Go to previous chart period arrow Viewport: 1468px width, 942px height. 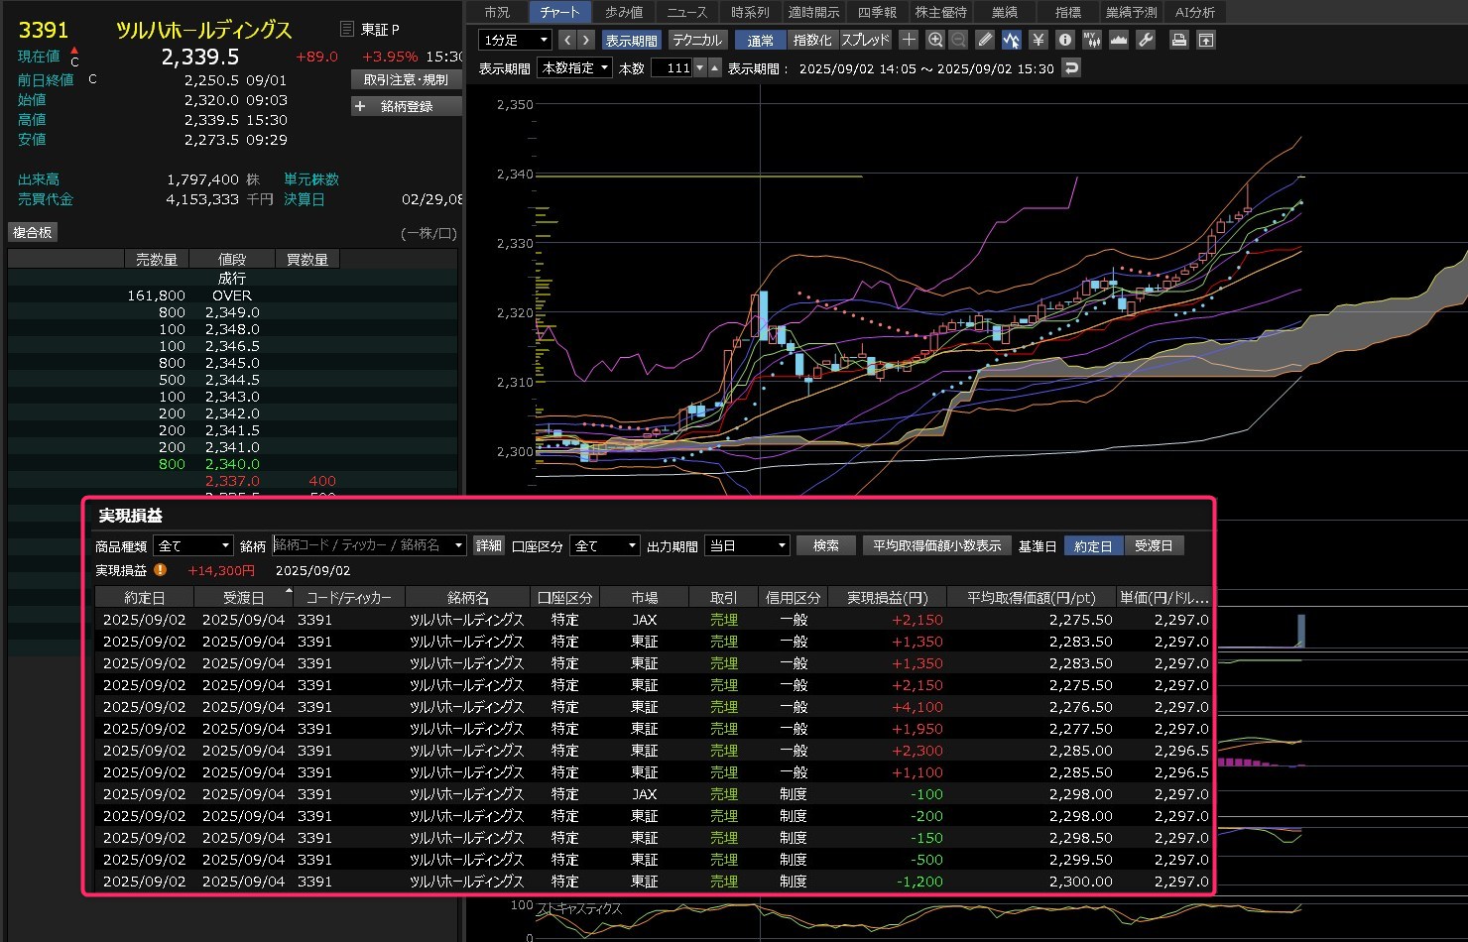[x=567, y=40]
